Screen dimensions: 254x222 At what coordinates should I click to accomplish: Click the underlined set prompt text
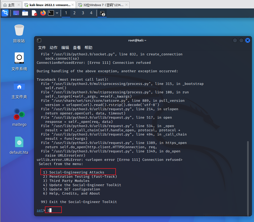pos(40,210)
